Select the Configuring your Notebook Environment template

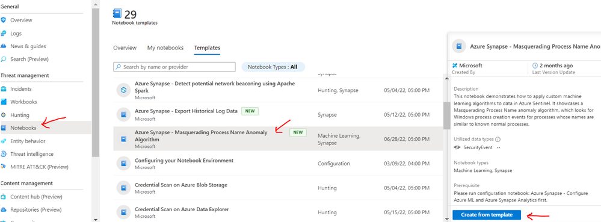(x=278, y=163)
